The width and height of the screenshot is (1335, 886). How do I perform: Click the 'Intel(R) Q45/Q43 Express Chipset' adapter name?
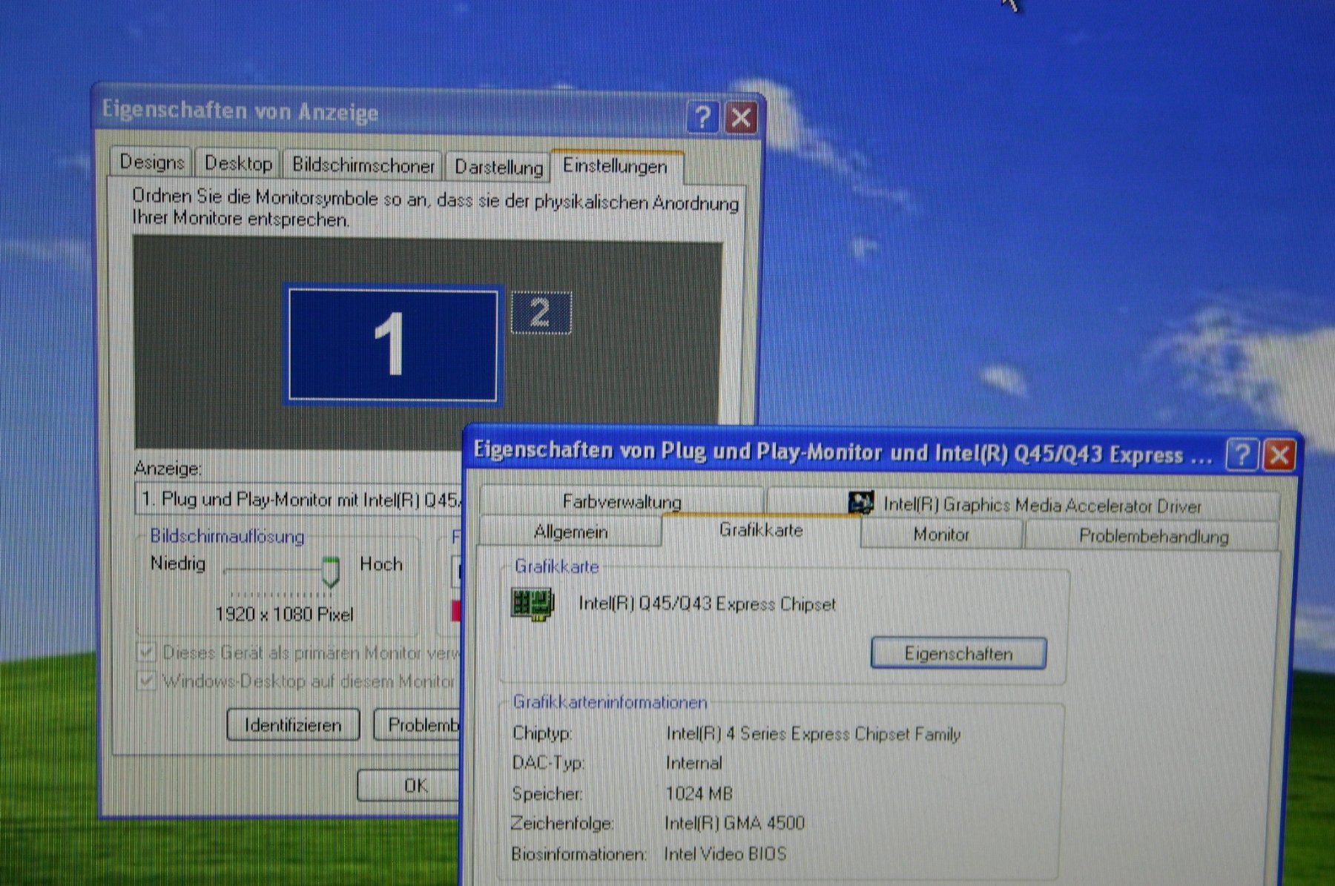pyautogui.click(x=707, y=604)
